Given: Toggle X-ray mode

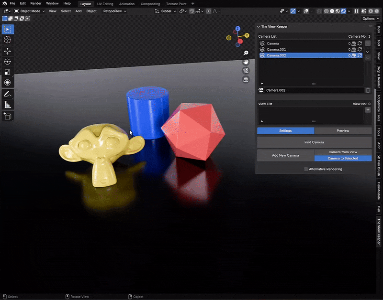Looking at the screenshot, I should point(319,11).
